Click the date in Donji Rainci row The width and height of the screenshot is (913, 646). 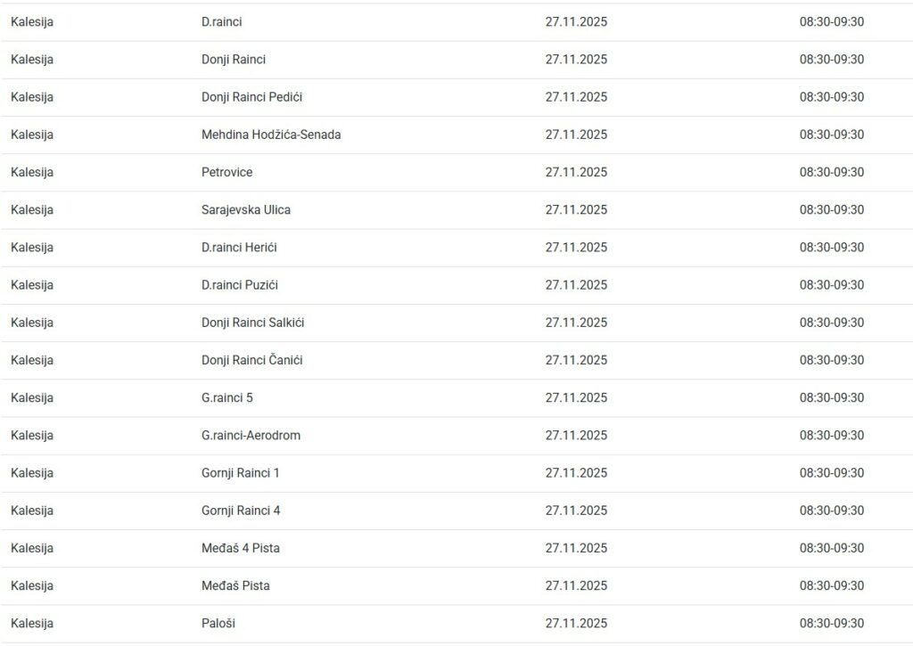coord(576,60)
